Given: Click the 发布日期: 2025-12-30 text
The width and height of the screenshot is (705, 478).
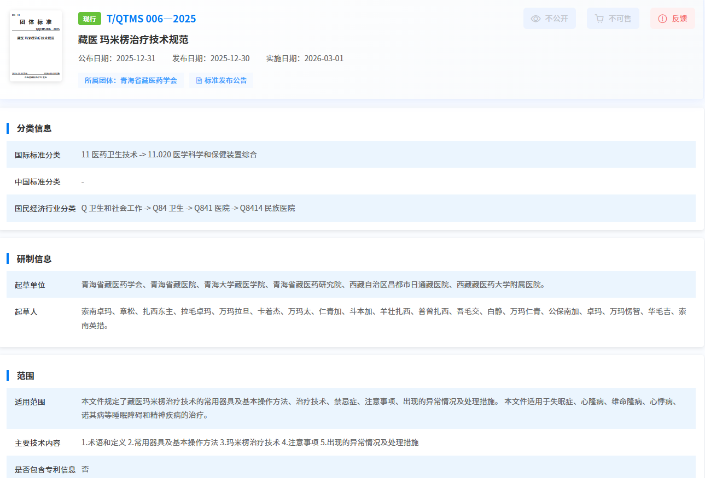Looking at the screenshot, I should 211,58.
